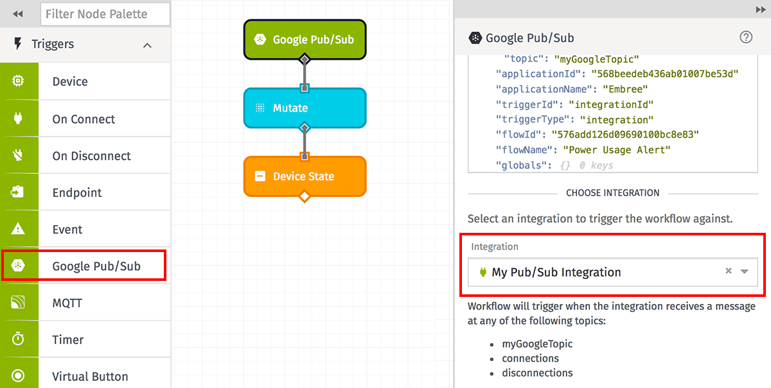Select the Mutate node on canvas
Screen dimensions: 771x388
(305, 108)
